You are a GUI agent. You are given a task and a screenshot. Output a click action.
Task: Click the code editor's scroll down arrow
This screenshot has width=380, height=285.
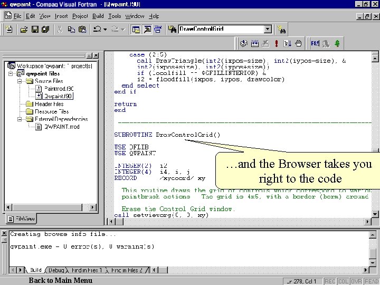tap(375, 214)
